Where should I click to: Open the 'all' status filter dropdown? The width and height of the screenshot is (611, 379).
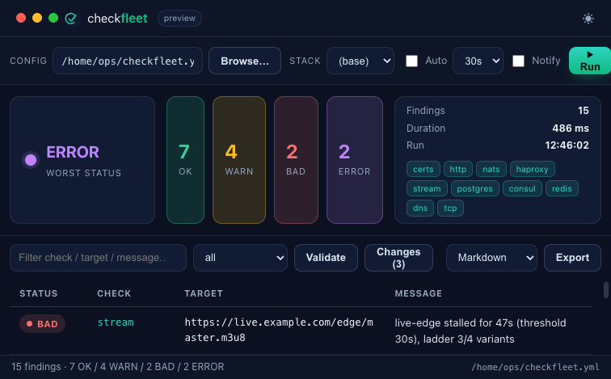(240, 258)
